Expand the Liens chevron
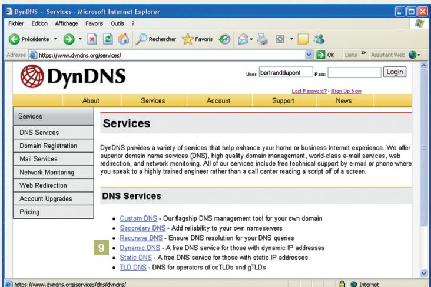The height and width of the screenshot is (287, 431). click(x=363, y=53)
